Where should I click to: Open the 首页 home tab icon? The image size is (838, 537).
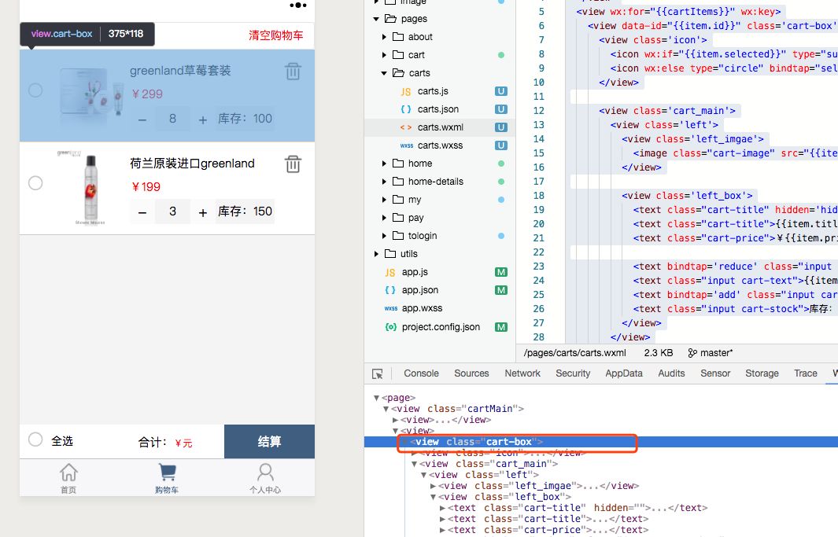pyautogui.click(x=68, y=473)
